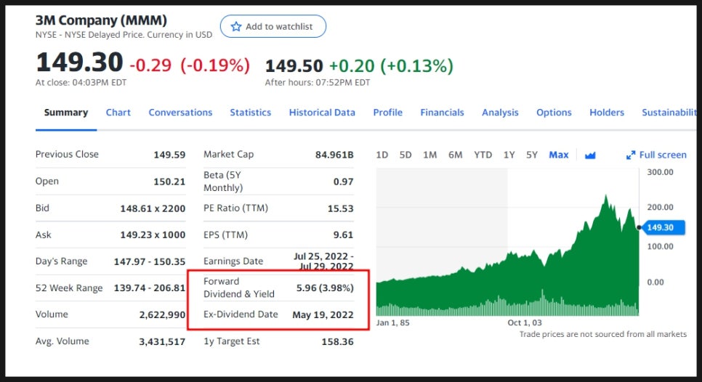Click the 300.00 y-axis label
Viewport: 702px width, 382px height.
[660, 172]
